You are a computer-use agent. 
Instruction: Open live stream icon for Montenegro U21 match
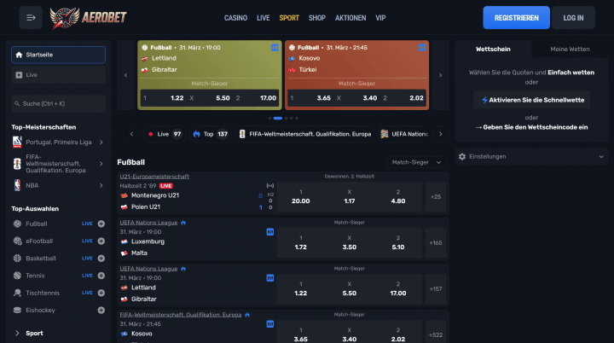(270, 184)
